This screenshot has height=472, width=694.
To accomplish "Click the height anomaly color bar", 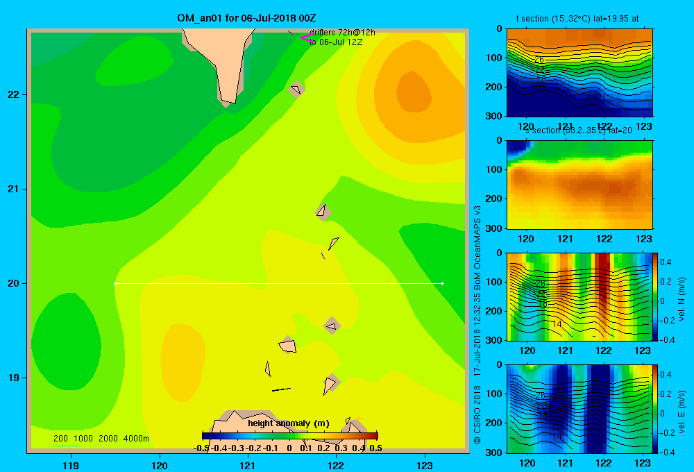I will (x=290, y=436).
